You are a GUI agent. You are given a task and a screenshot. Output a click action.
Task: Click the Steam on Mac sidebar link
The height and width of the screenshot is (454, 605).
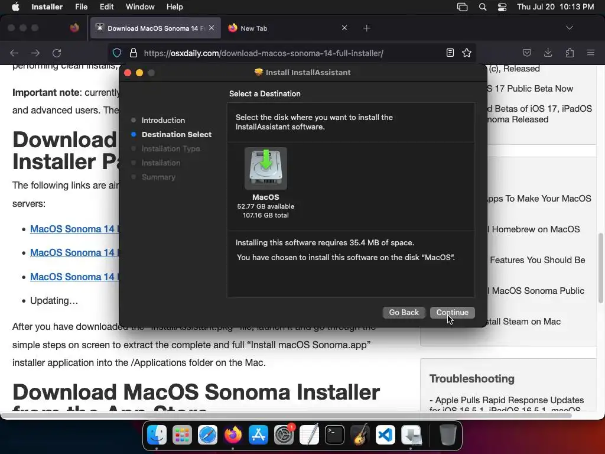(x=525, y=322)
